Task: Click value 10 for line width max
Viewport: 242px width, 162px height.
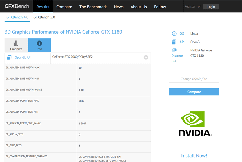Action: (x=80, y=68)
